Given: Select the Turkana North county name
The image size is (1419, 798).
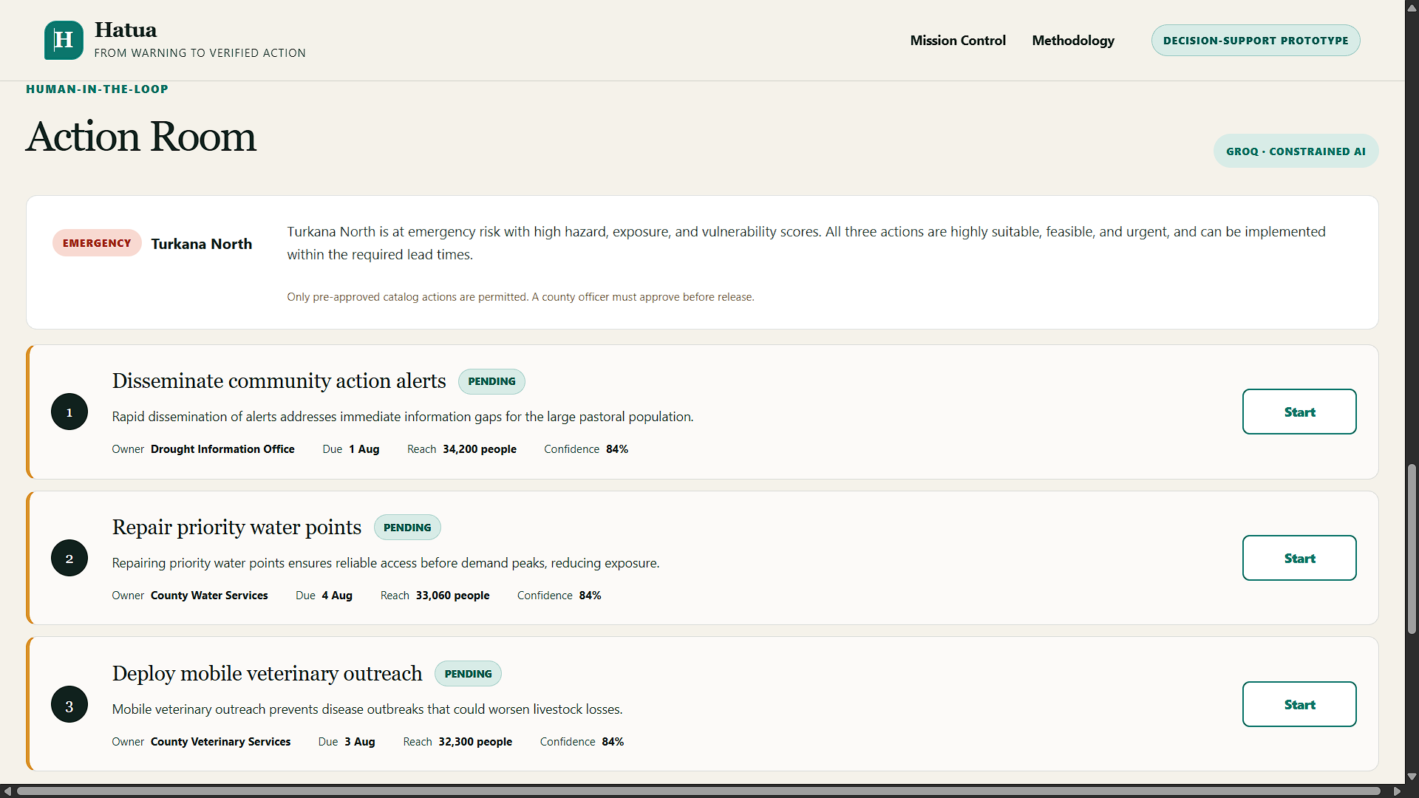Looking at the screenshot, I should (x=202, y=244).
